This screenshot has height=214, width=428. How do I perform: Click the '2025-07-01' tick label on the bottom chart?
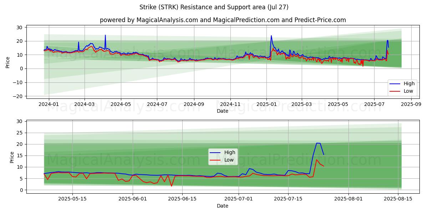[239, 199]
